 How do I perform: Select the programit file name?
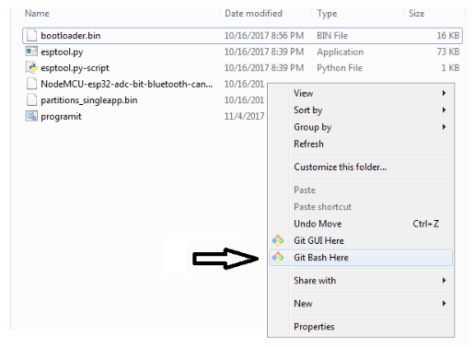pyautogui.click(x=61, y=117)
